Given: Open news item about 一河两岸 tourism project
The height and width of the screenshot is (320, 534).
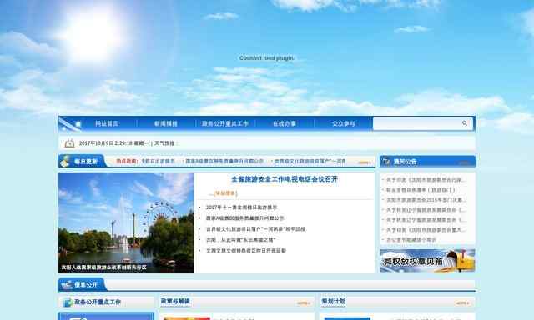Looking at the screenshot, I should (x=255, y=229).
